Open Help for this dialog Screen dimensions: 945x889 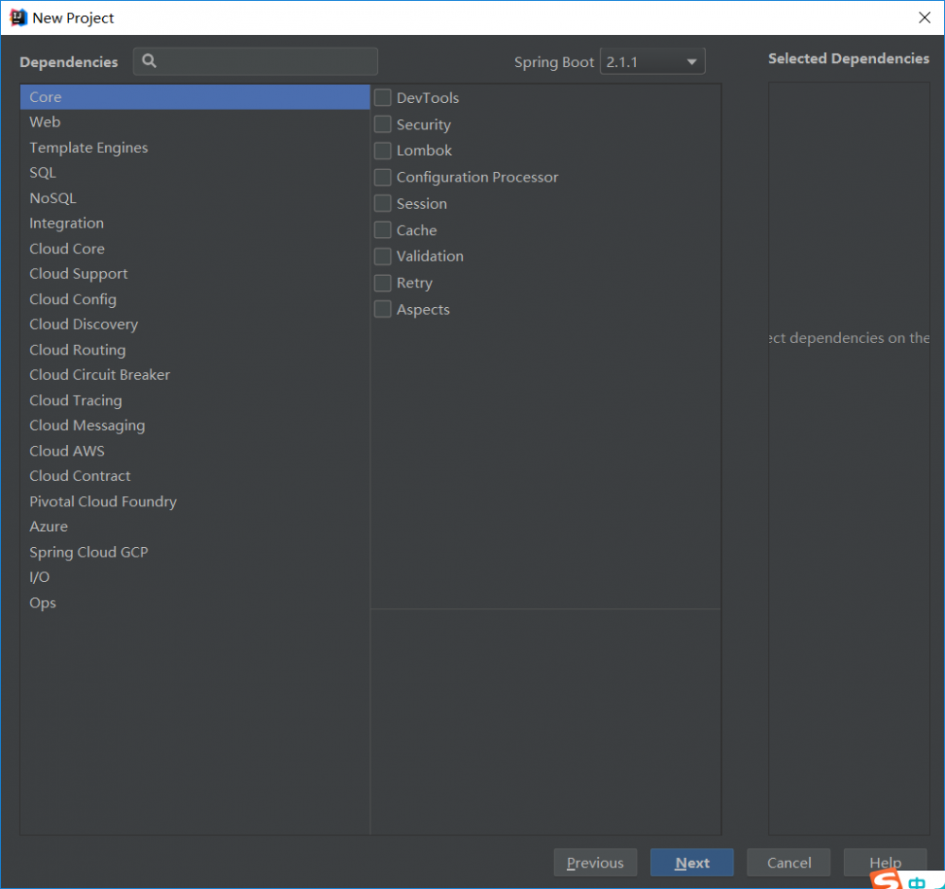pyautogui.click(x=885, y=863)
